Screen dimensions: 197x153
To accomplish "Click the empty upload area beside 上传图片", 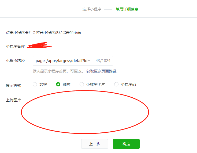I will tap(85, 112).
